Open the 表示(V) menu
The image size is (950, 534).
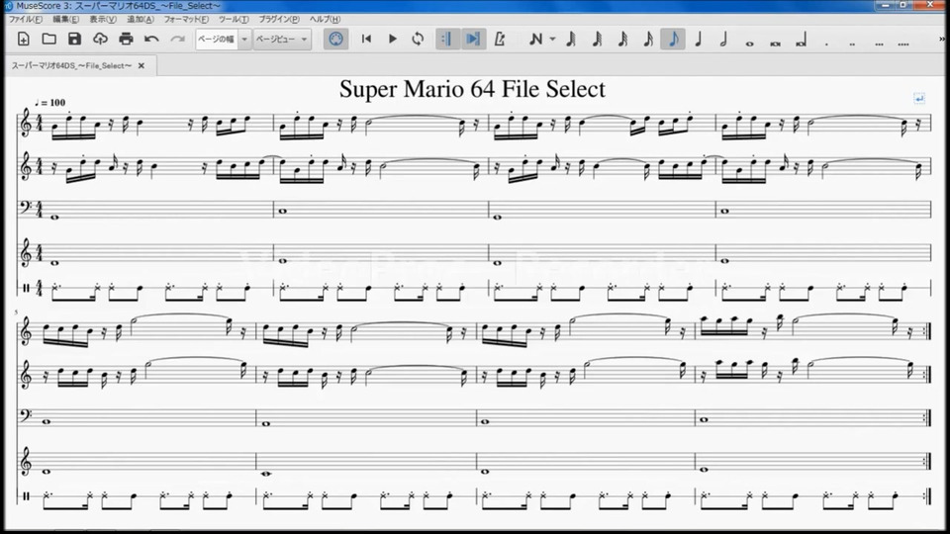click(x=103, y=20)
